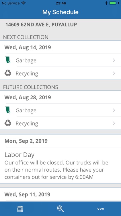The width and height of the screenshot is (121, 216).
Task: Open the more options ellipsis tab
Action: click(101, 209)
